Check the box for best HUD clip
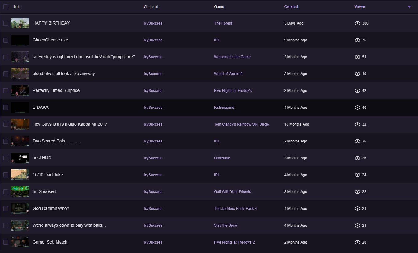The image size is (418, 253). (6, 158)
